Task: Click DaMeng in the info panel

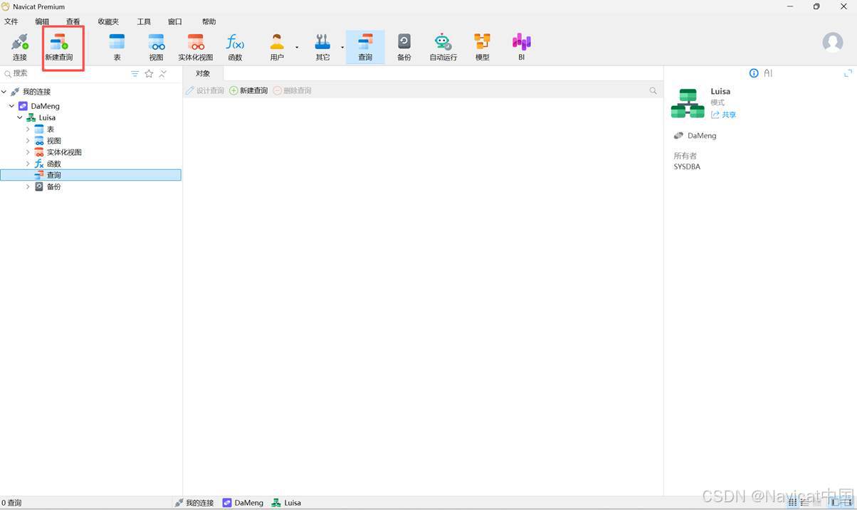Action: coord(702,135)
